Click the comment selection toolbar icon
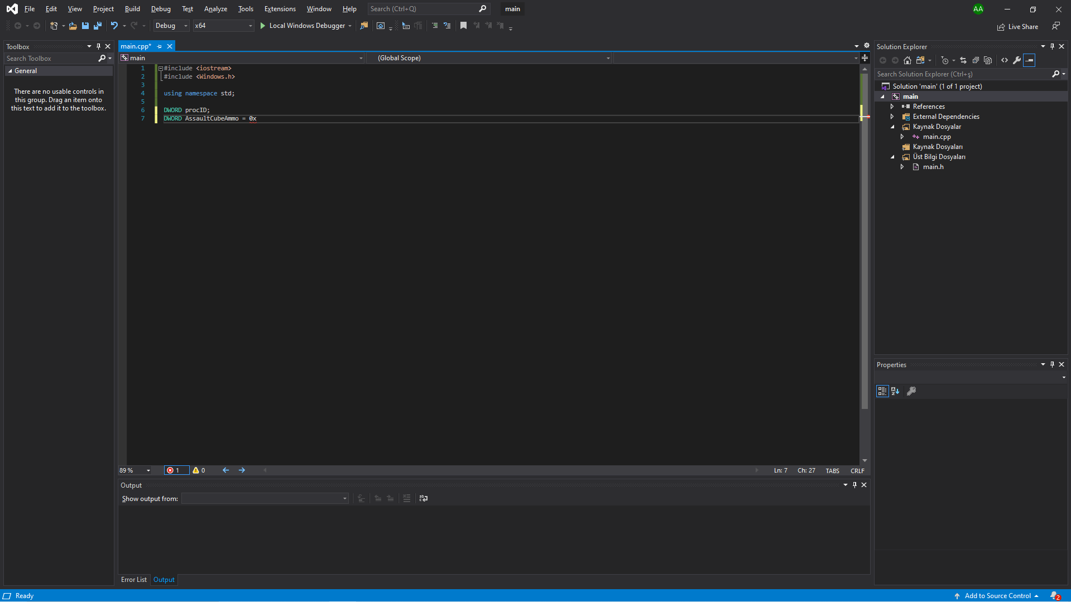This screenshot has height=602, width=1071. (x=435, y=26)
